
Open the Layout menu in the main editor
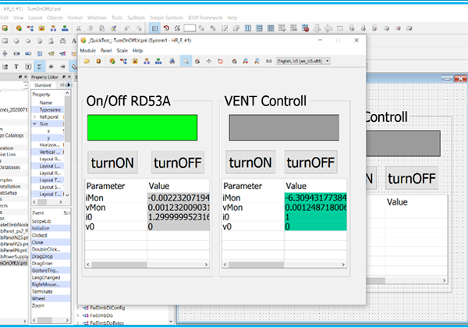coord(35,18)
